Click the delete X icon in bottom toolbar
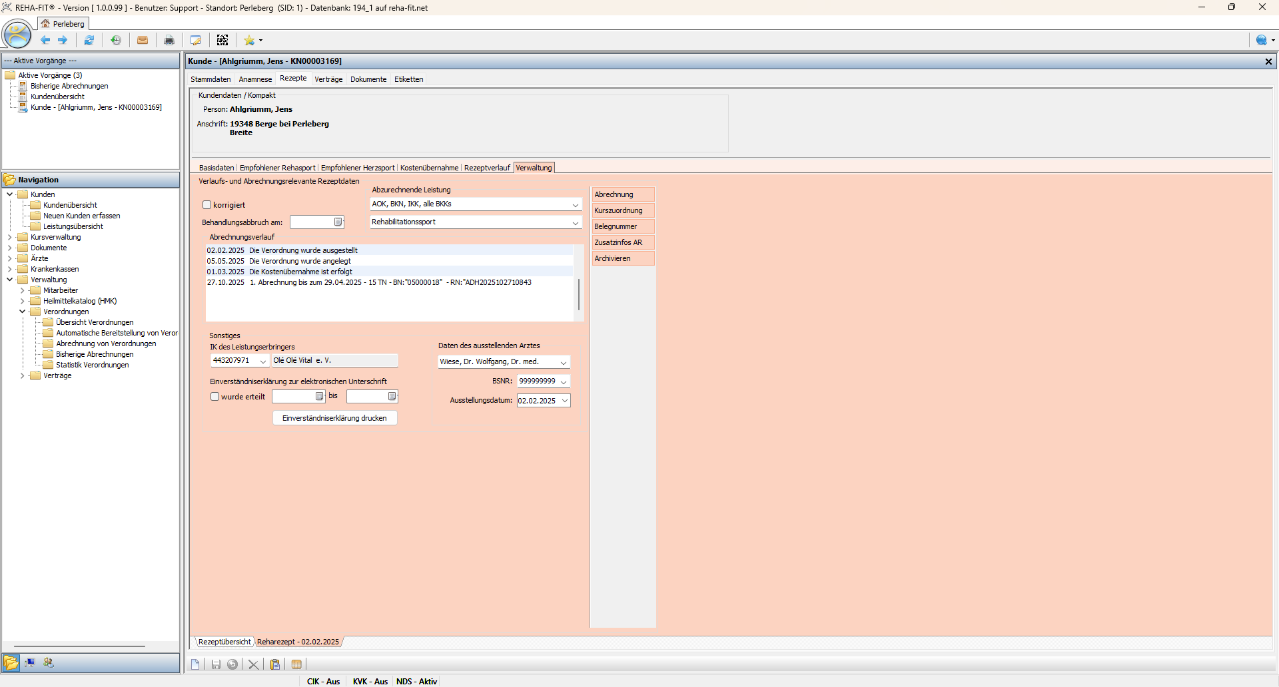The width and height of the screenshot is (1279, 687). [253, 664]
